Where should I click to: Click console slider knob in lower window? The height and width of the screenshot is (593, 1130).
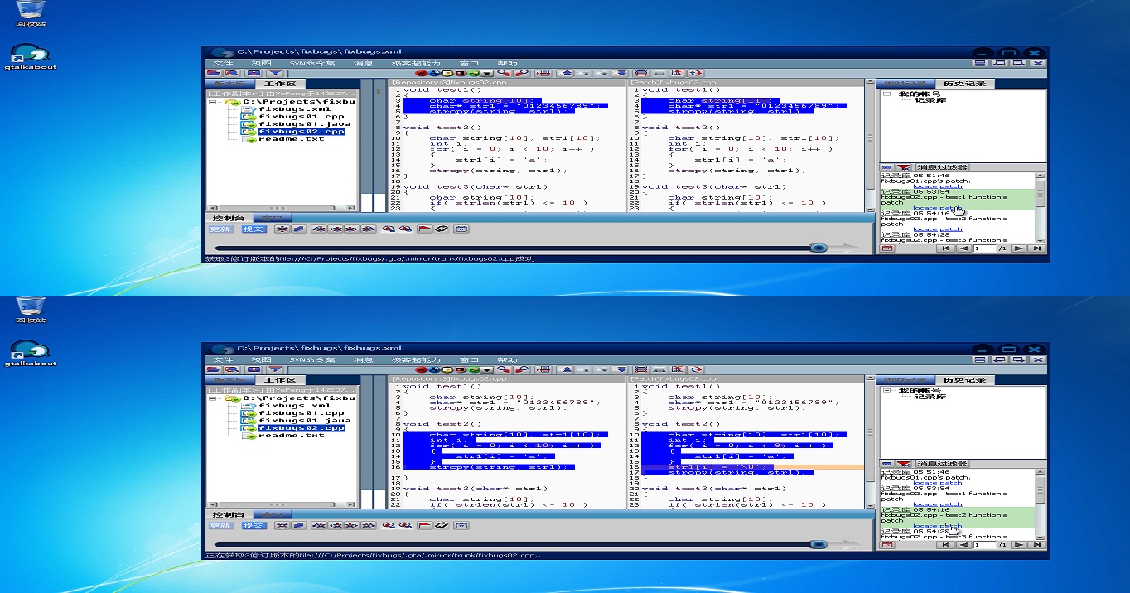pos(819,544)
